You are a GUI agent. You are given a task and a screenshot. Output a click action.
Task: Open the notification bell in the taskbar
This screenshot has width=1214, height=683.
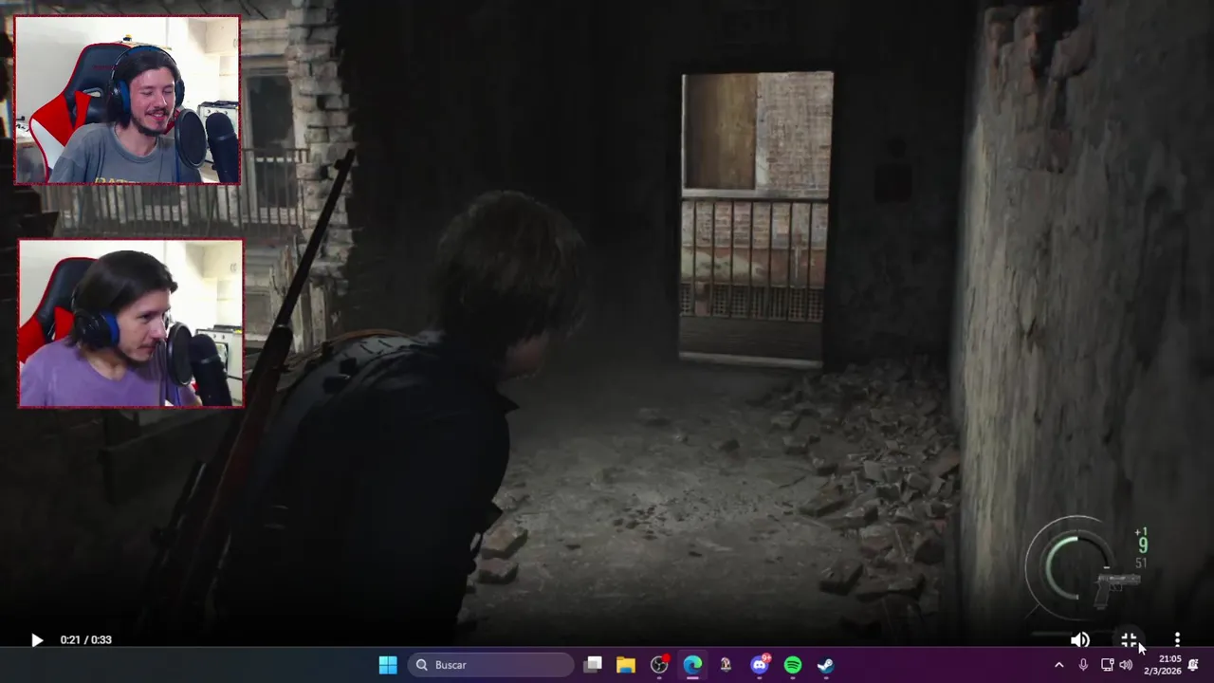coord(1194,665)
